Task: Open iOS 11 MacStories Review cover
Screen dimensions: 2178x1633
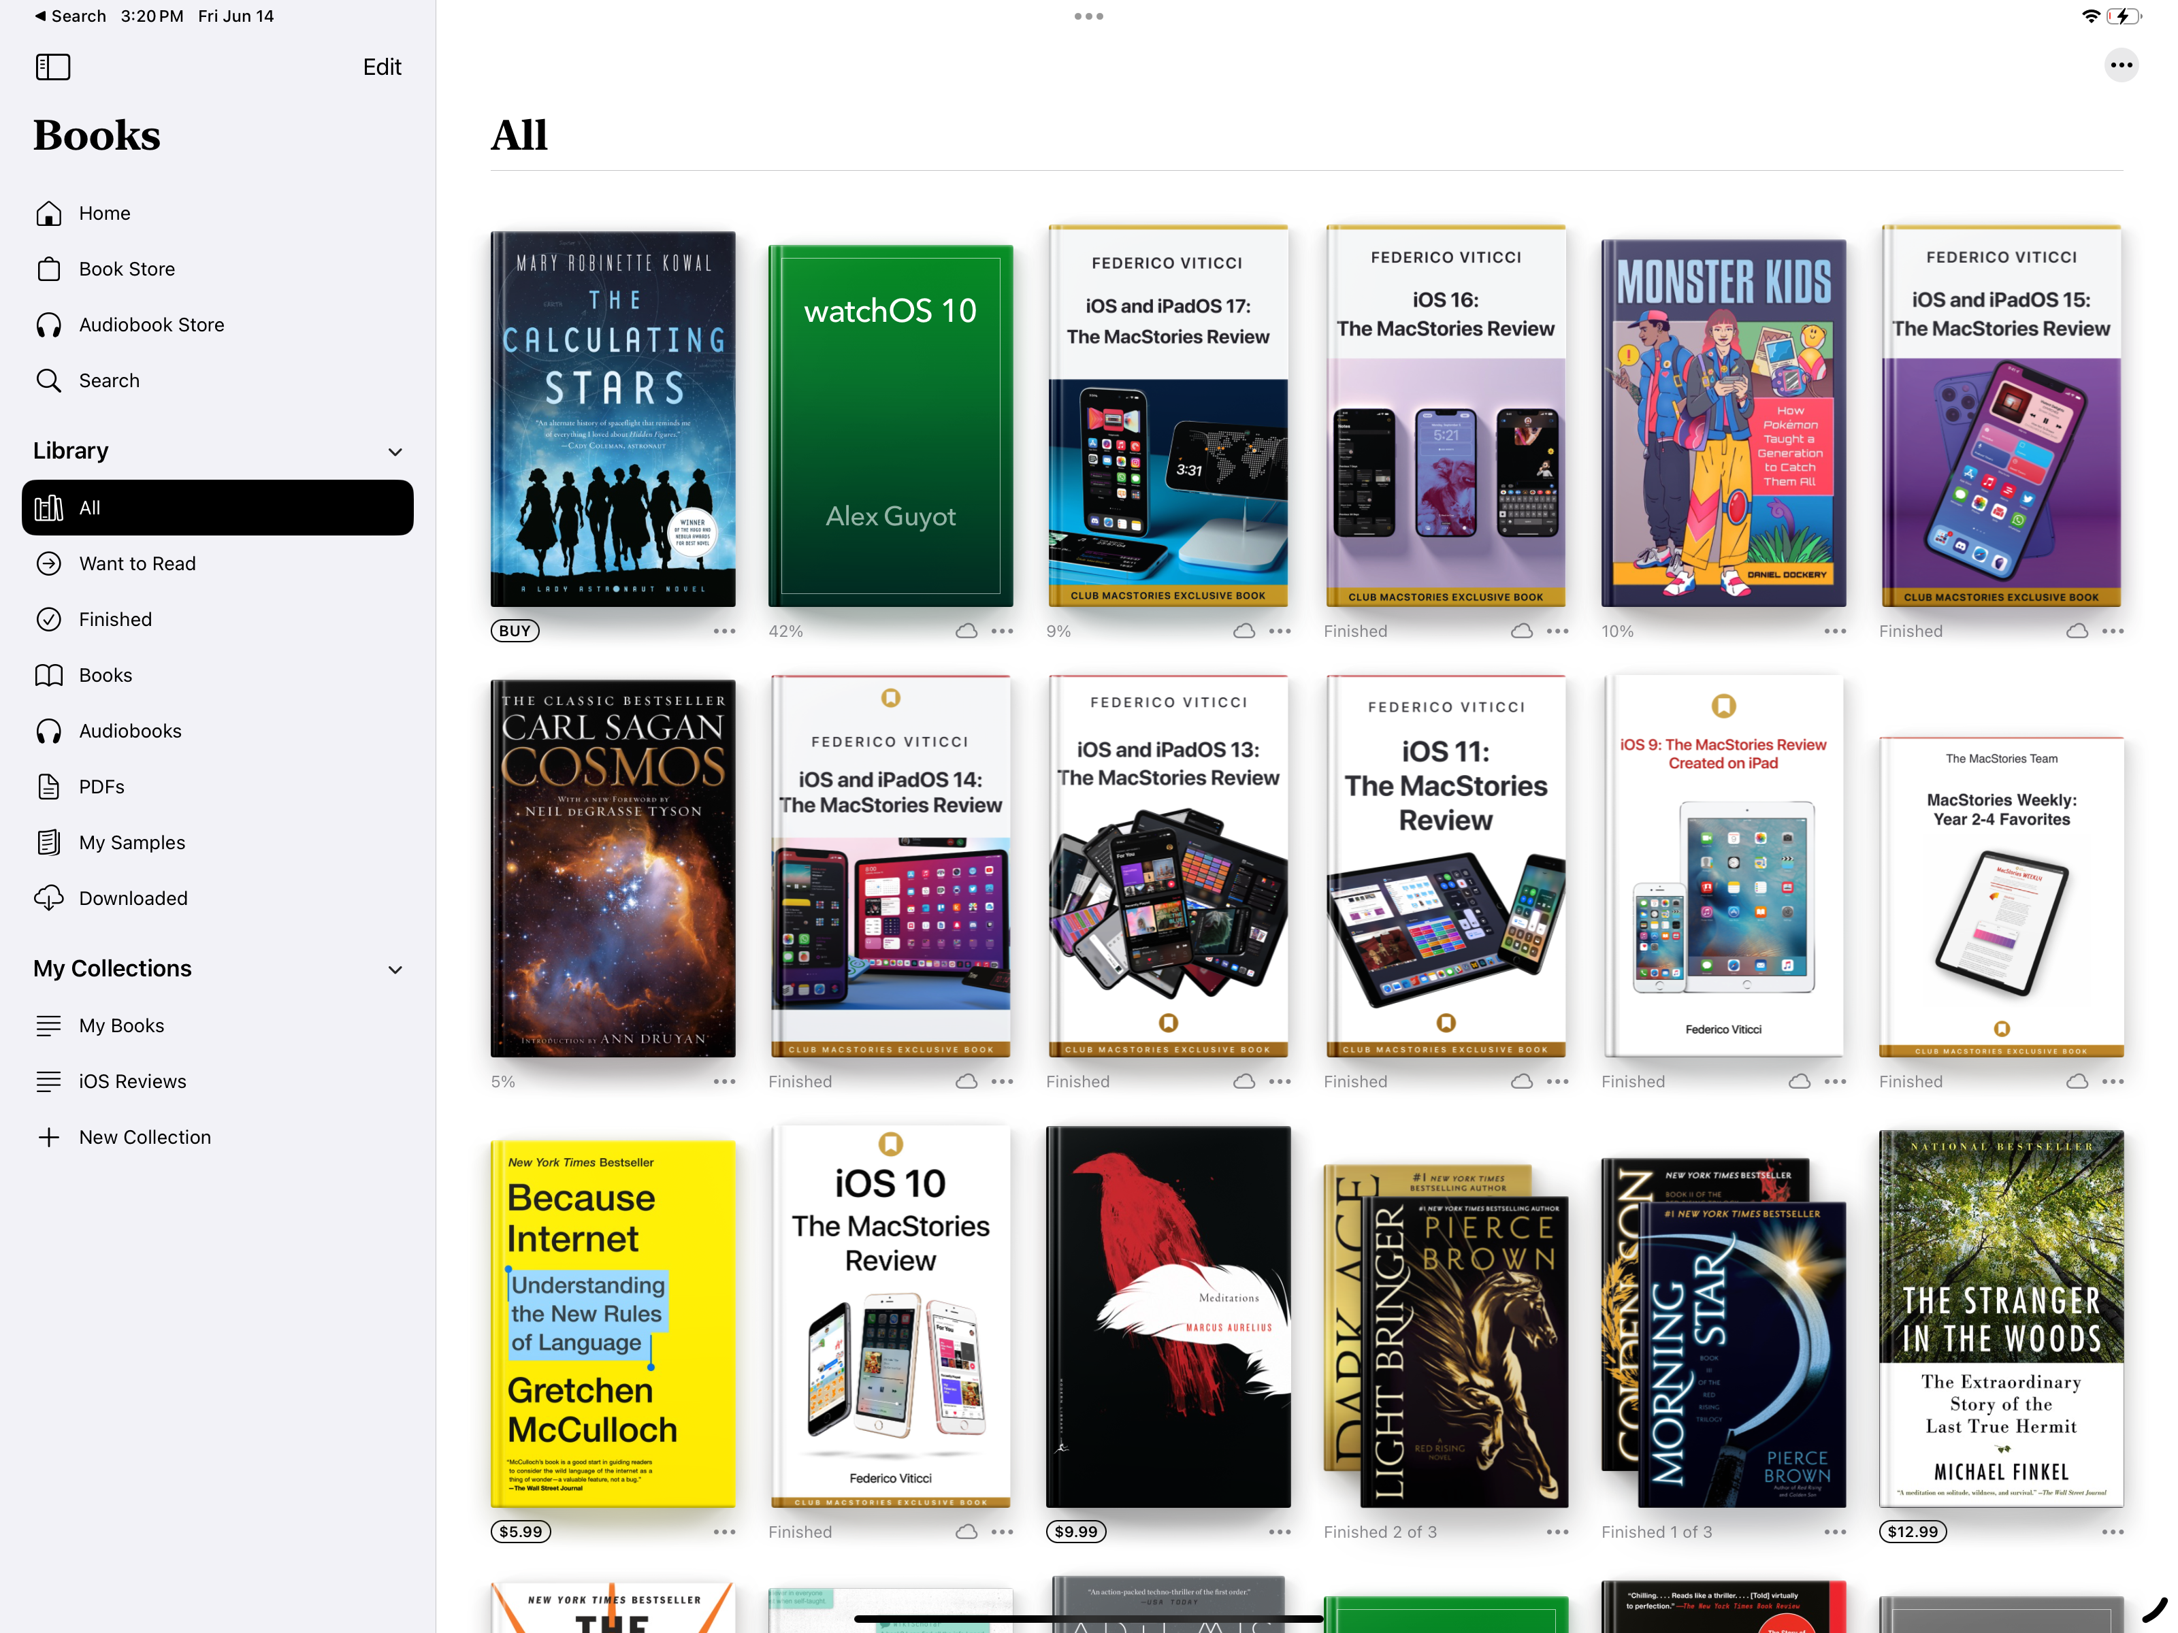Action: [1446, 866]
